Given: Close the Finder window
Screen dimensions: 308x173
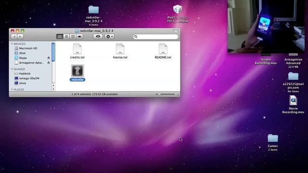Looking at the screenshot, I should click(13, 31).
